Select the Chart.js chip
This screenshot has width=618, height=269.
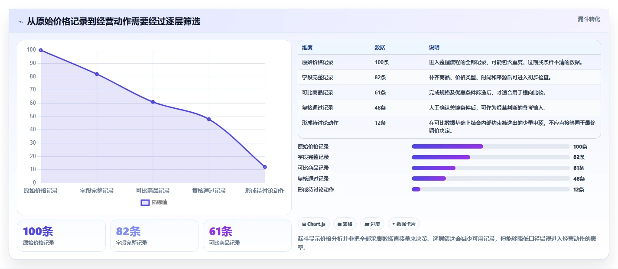pos(314,224)
